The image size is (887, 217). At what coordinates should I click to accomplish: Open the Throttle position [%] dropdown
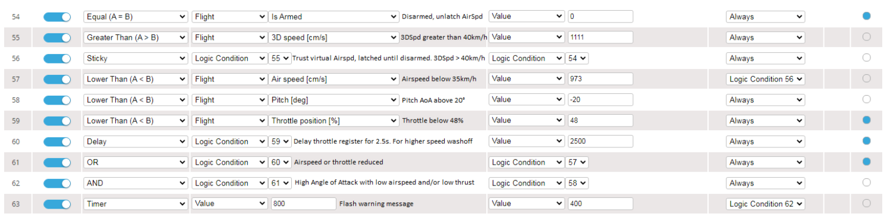click(334, 121)
